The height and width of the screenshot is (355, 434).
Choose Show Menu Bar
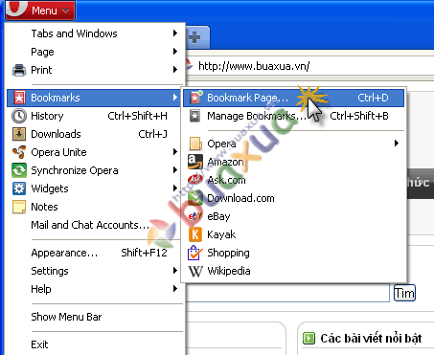pos(95,317)
